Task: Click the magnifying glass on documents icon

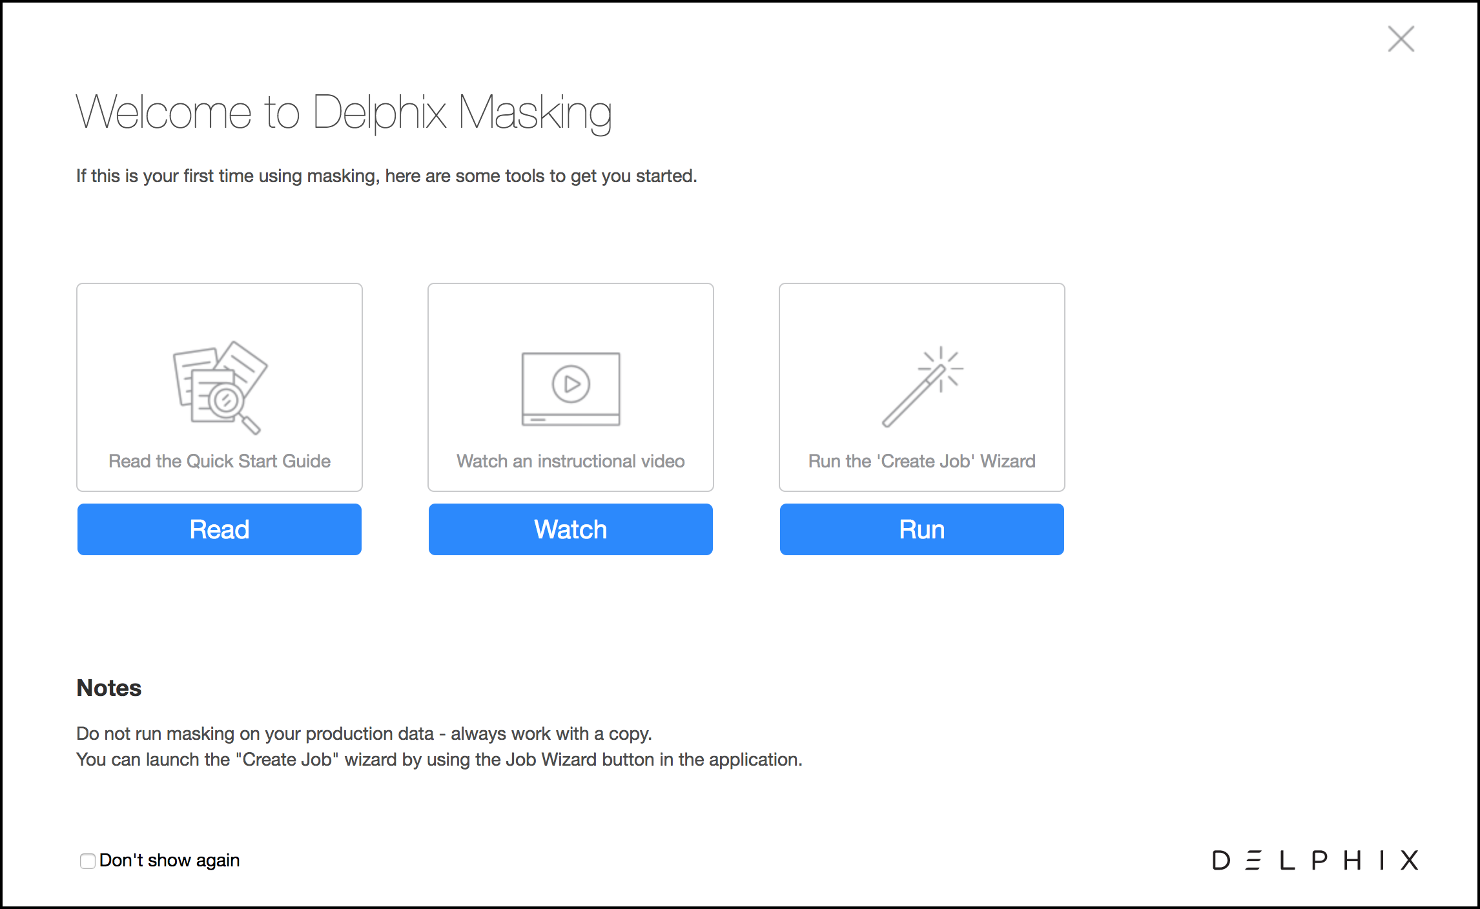Action: [227, 402]
